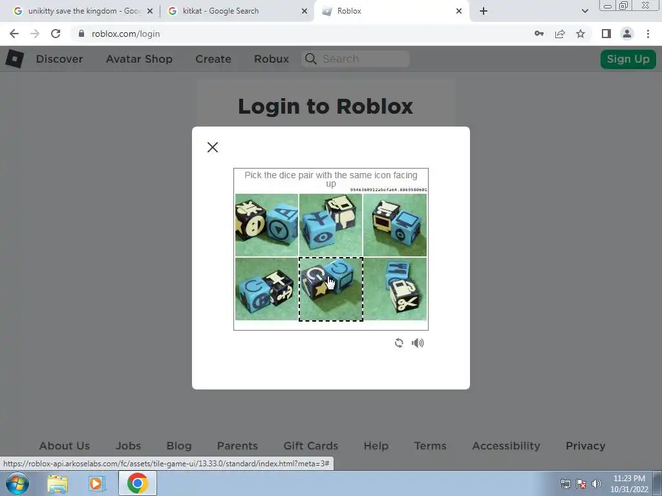662x496 pixels.
Task: Open the About Us footer link
Action: (x=65, y=446)
